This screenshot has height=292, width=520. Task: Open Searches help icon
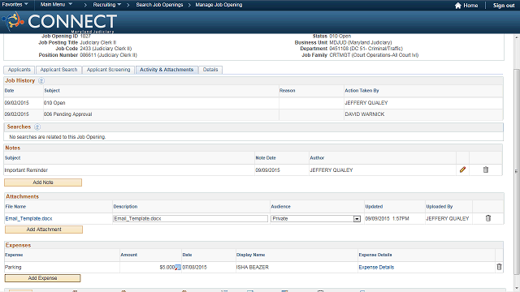click(x=37, y=127)
